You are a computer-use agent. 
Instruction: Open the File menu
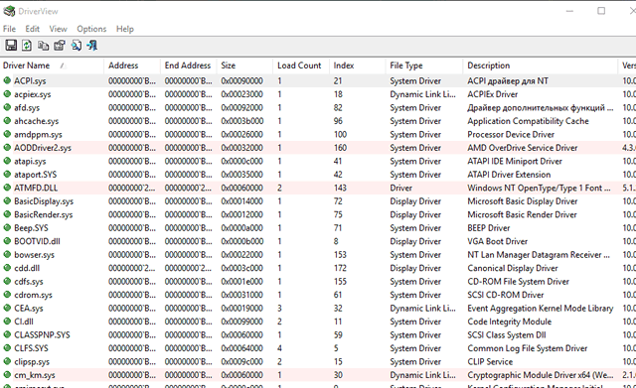click(x=9, y=29)
